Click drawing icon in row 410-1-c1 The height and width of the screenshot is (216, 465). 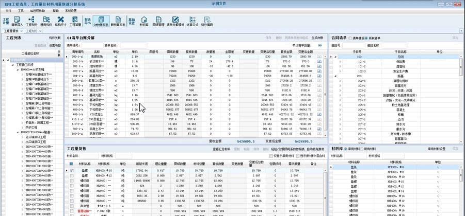(x=319, y=119)
